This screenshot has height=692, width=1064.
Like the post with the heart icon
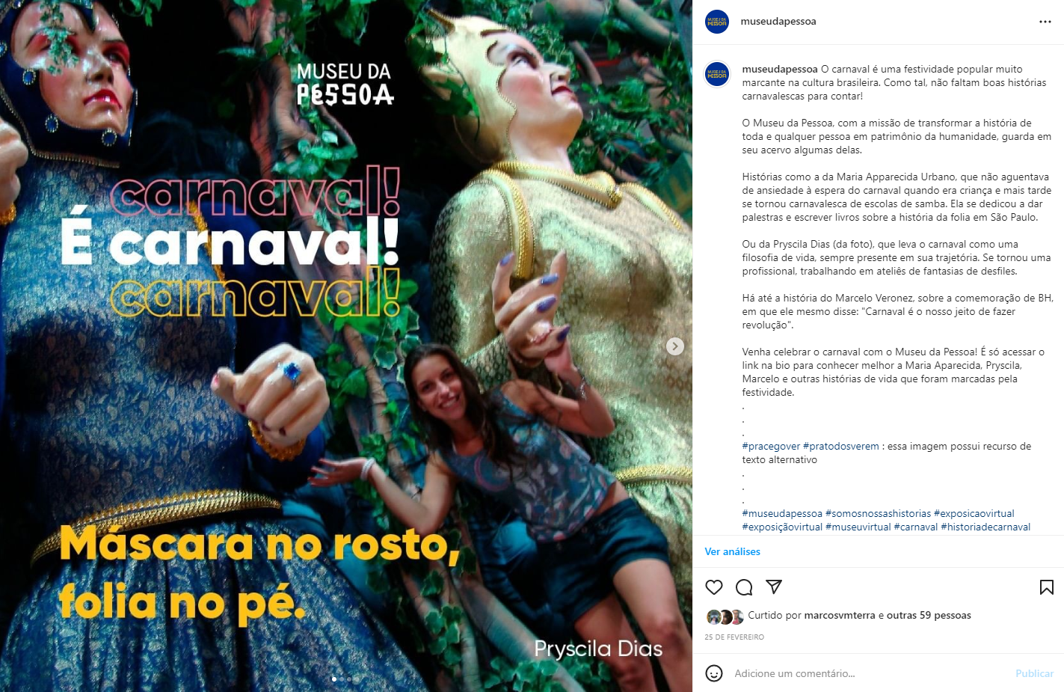click(714, 587)
